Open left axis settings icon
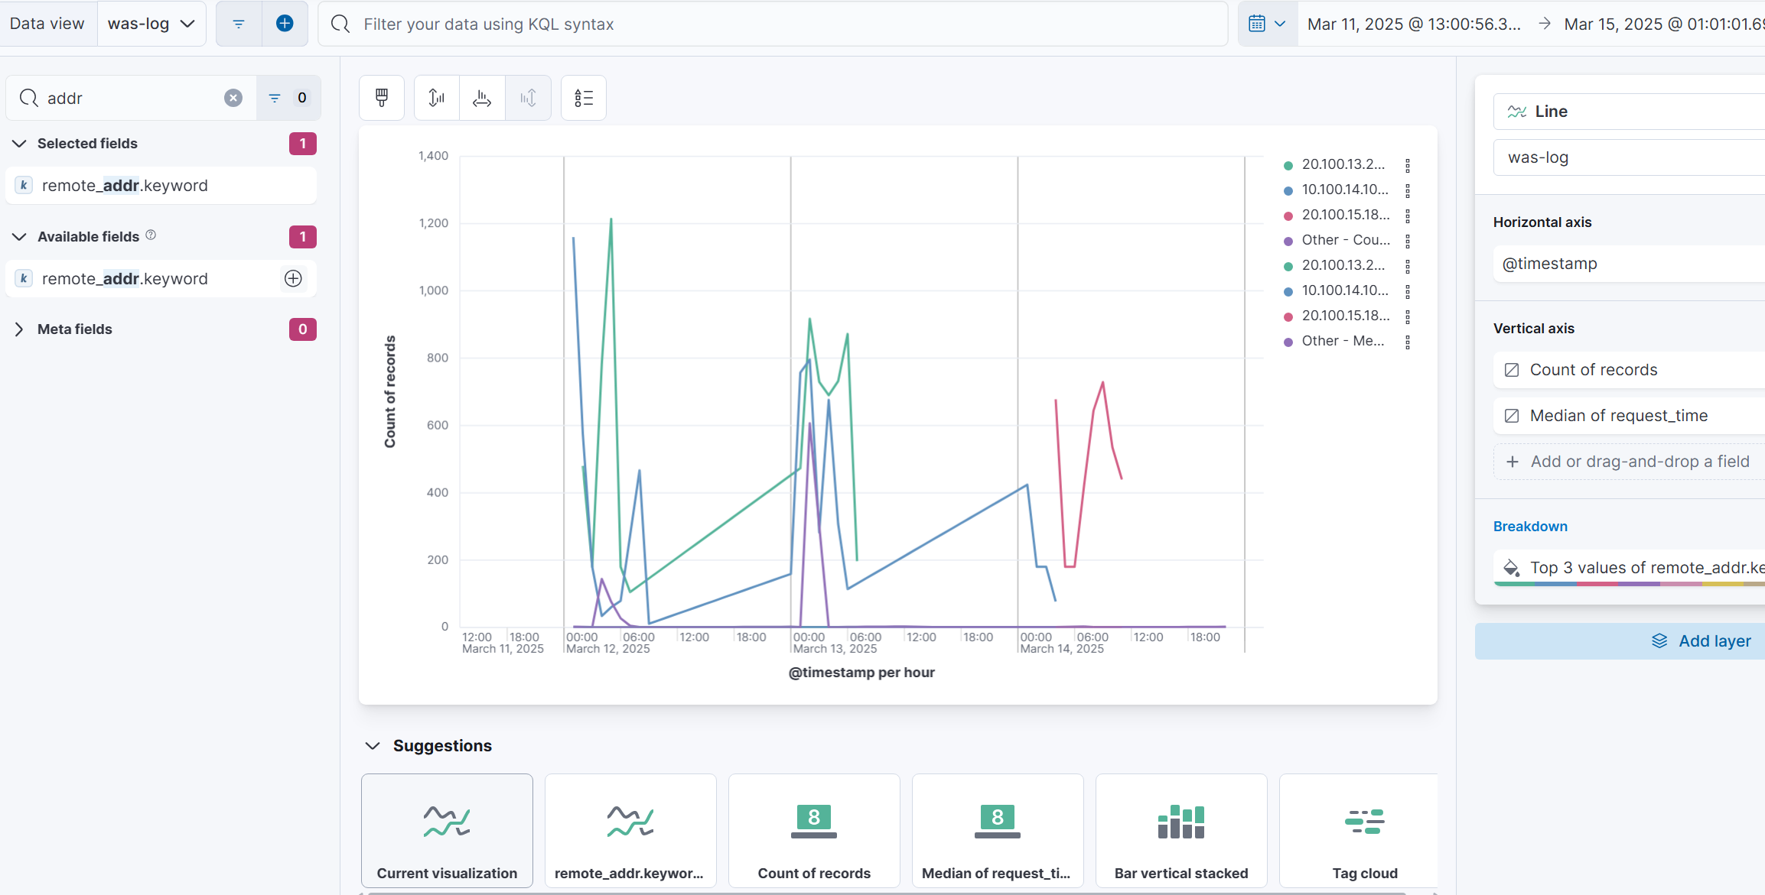 tap(437, 98)
